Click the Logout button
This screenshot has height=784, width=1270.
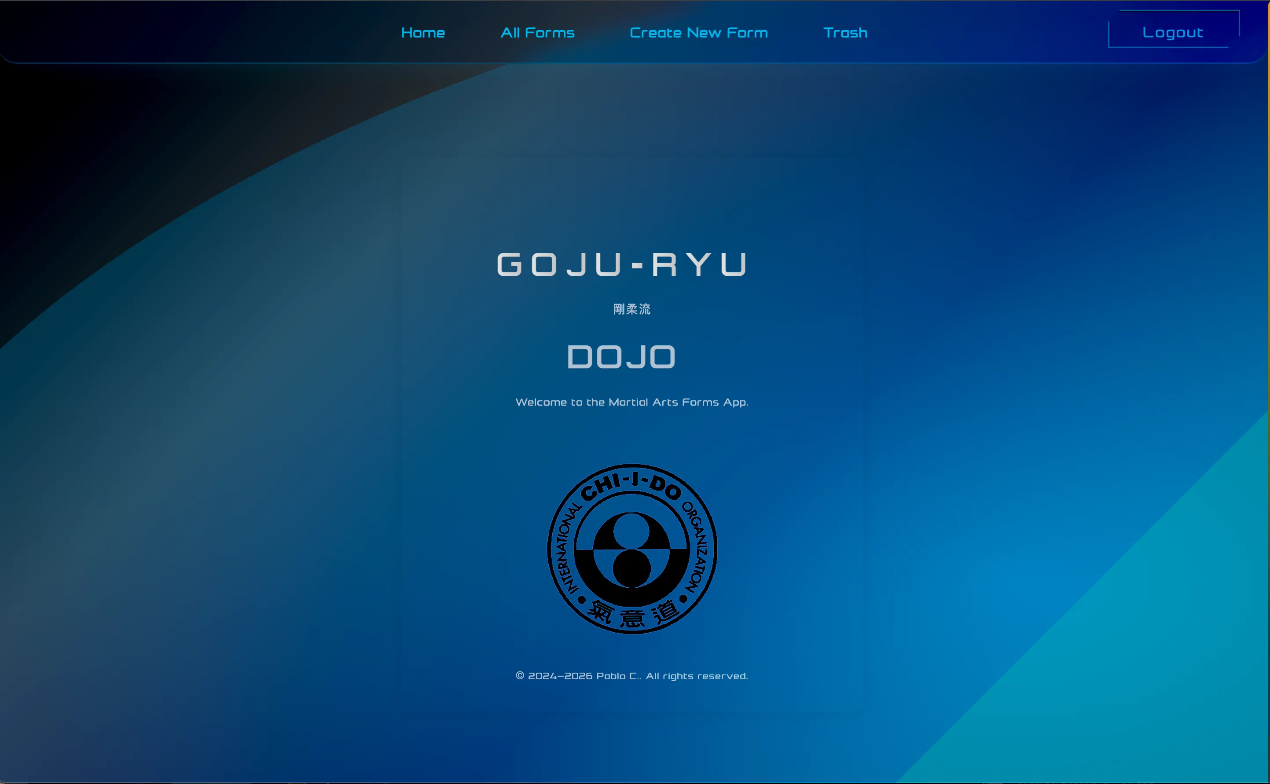[1172, 33]
